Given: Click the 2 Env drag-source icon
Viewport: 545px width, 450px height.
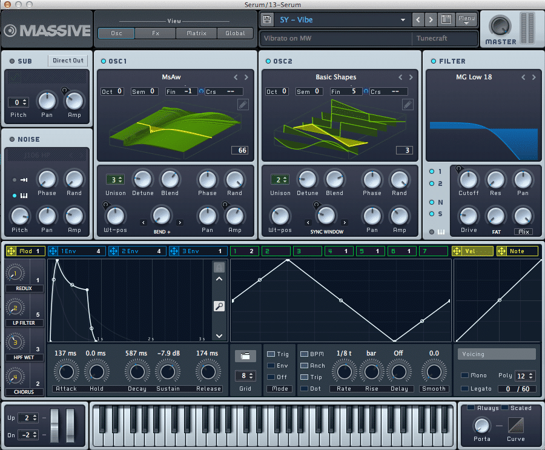Looking at the screenshot, I should pos(113,251).
